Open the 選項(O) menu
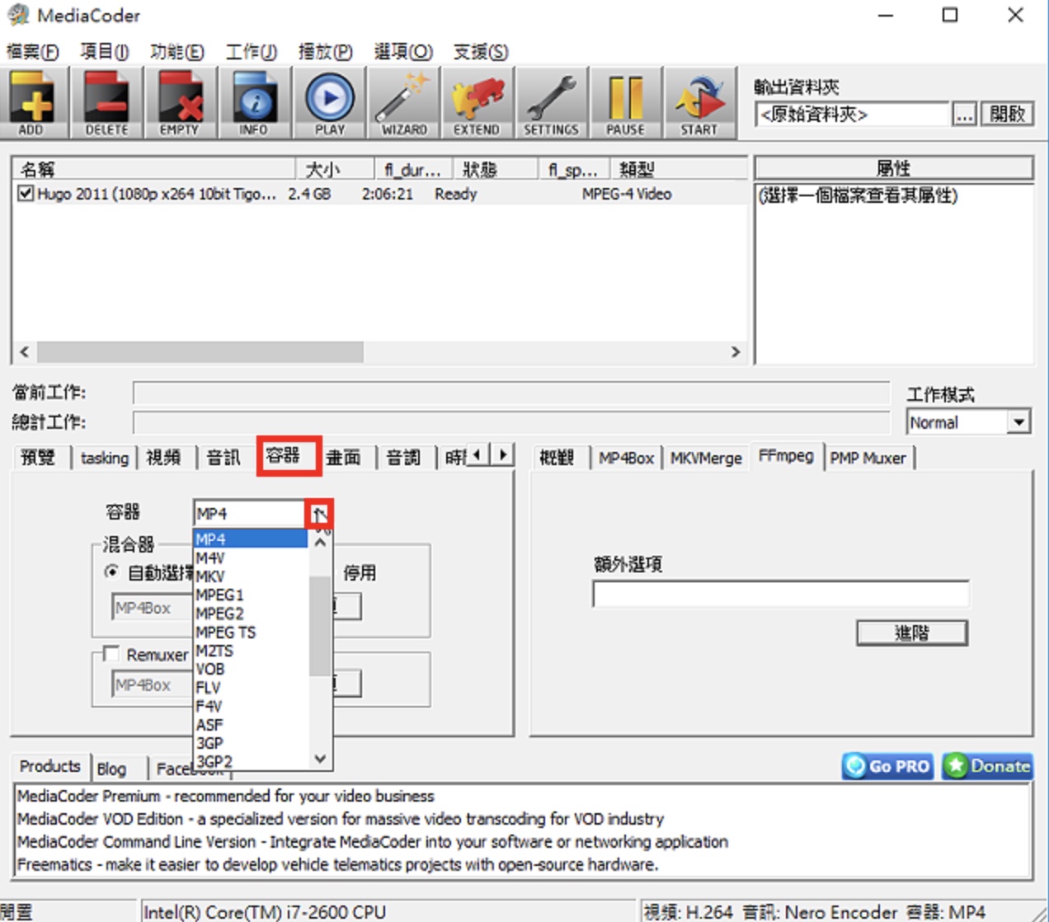 tap(403, 52)
